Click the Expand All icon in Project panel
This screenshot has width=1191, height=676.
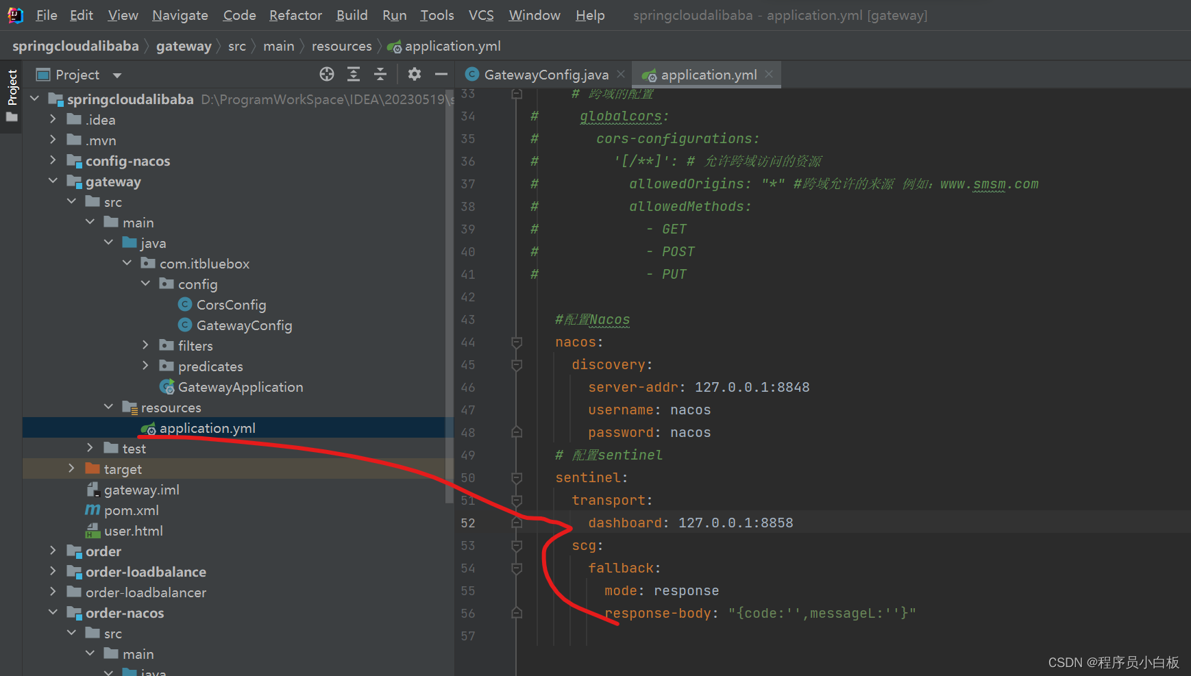click(x=354, y=74)
